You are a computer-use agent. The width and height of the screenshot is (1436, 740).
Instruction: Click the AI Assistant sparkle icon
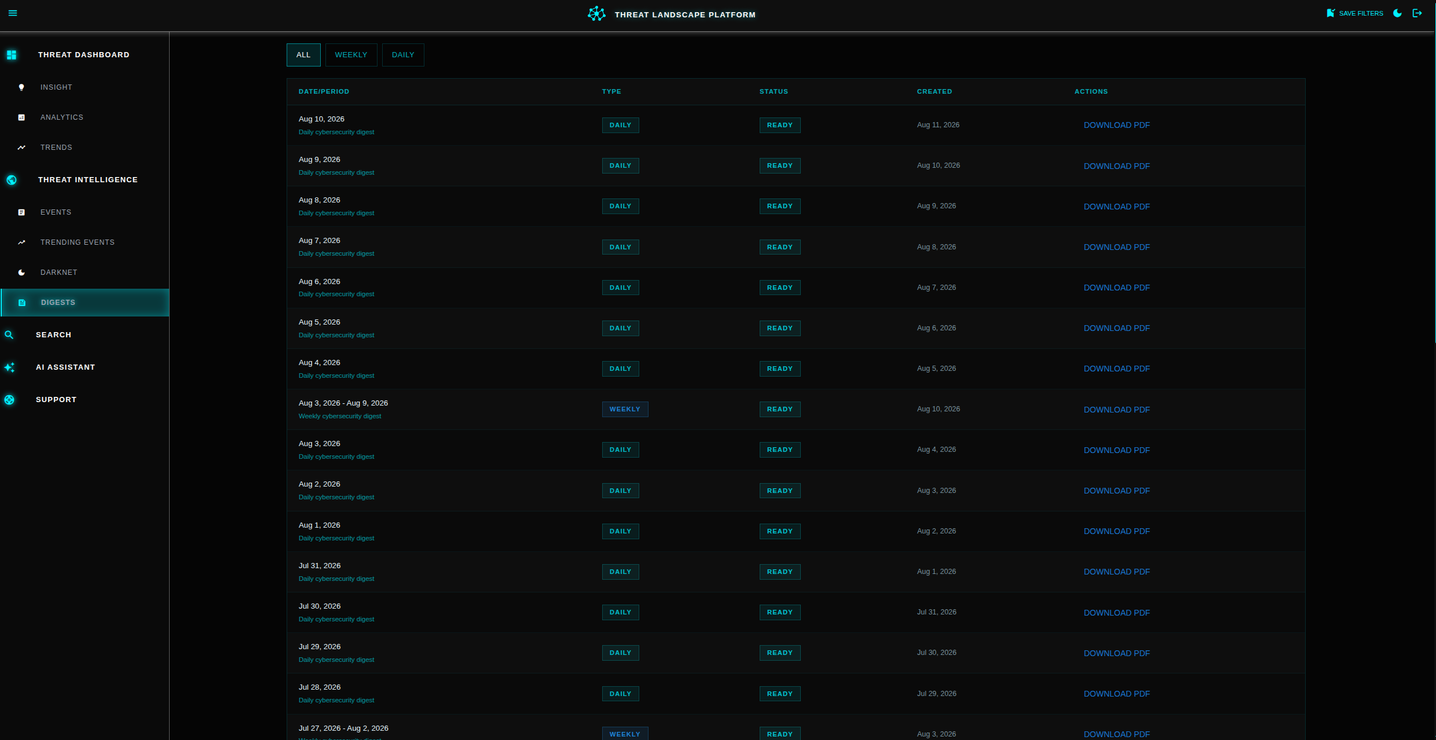click(9, 367)
